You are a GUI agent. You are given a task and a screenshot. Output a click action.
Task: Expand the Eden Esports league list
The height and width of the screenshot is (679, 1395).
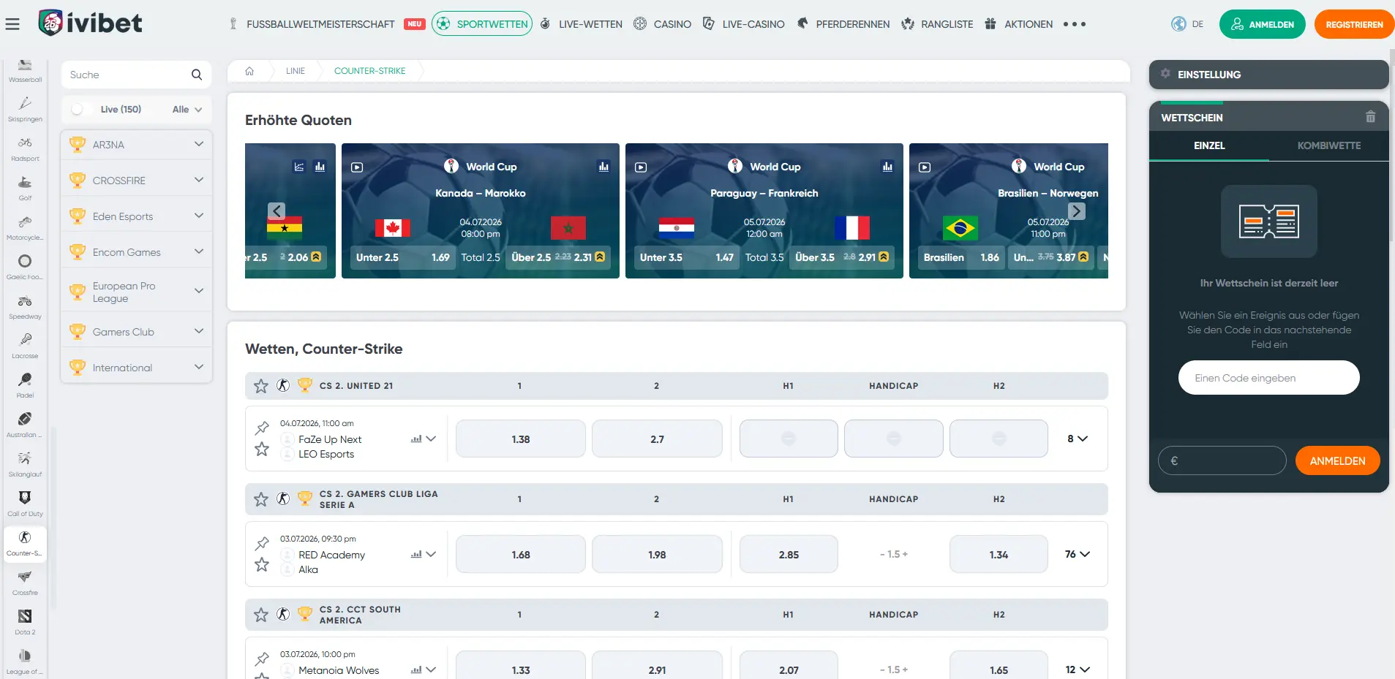point(198,216)
